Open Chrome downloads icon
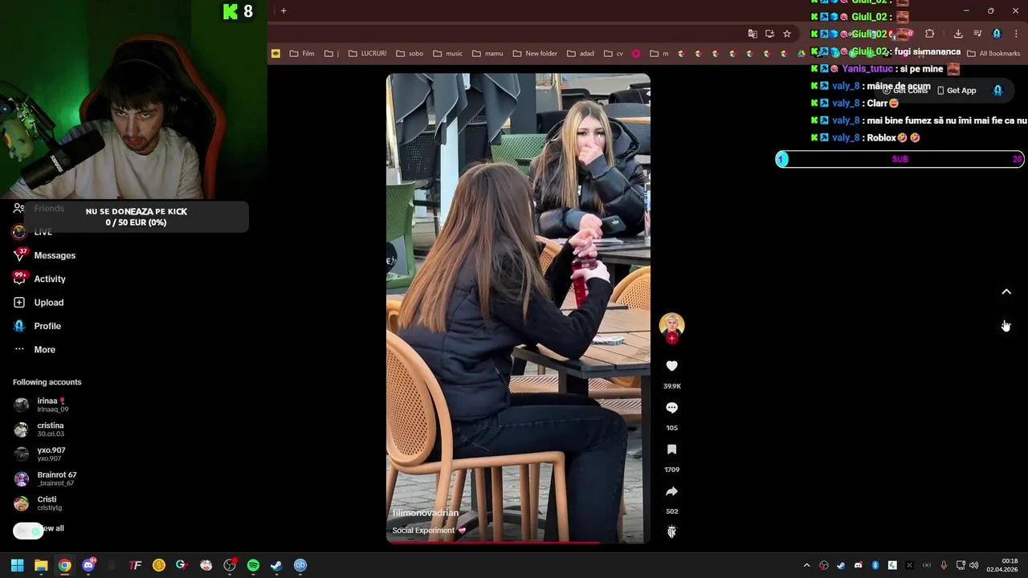Viewport: 1028px width, 578px height. pos(958,34)
